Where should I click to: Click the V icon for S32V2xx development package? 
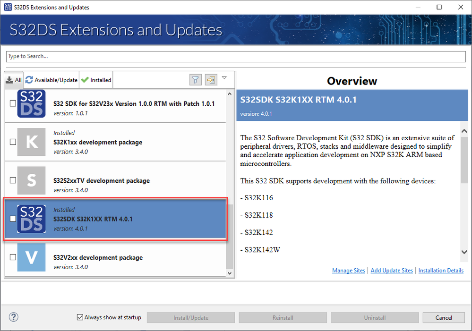coord(31,257)
